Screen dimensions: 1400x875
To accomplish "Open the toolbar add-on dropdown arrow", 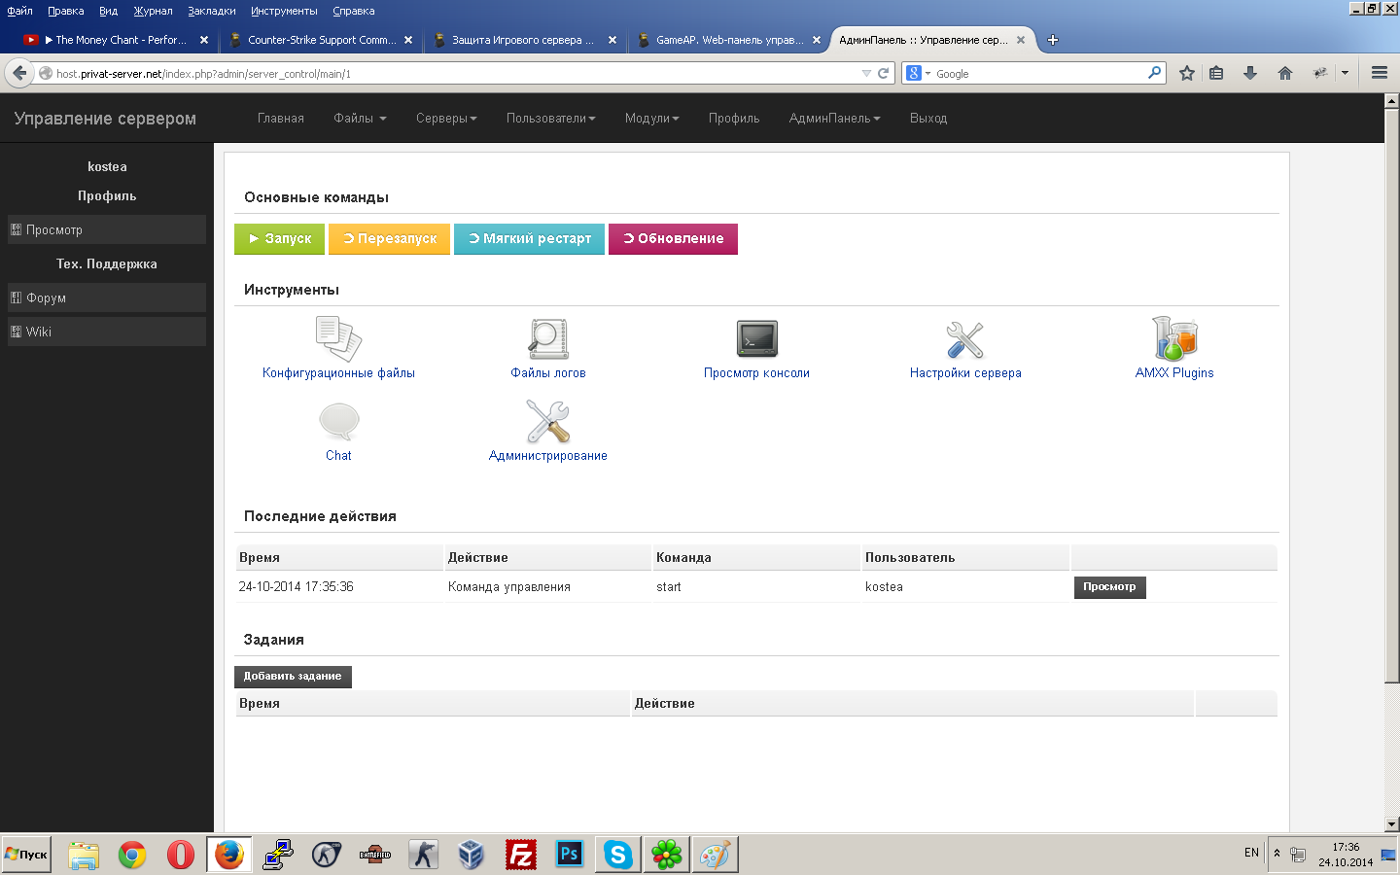I will pos(1345,73).
